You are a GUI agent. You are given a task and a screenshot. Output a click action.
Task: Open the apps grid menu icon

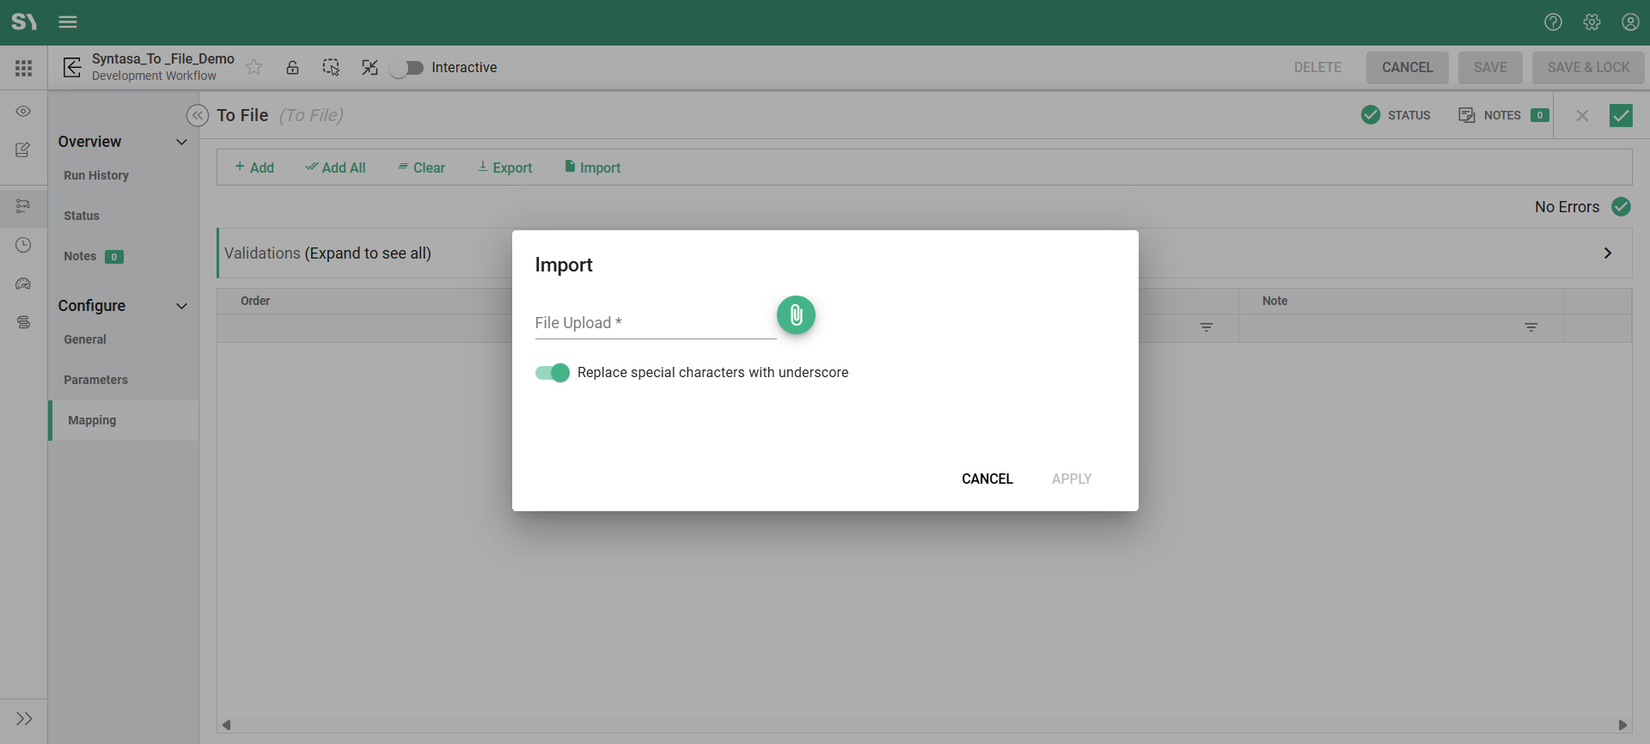tap(23, 68)
